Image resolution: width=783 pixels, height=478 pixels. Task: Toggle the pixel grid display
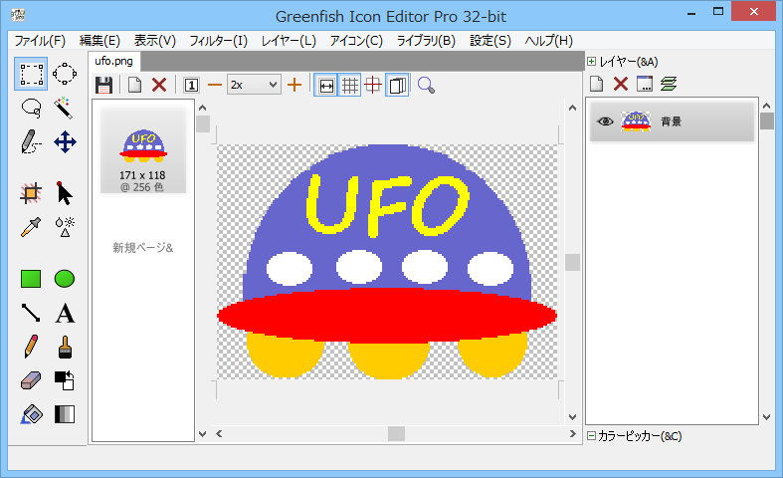coord(350,86)
